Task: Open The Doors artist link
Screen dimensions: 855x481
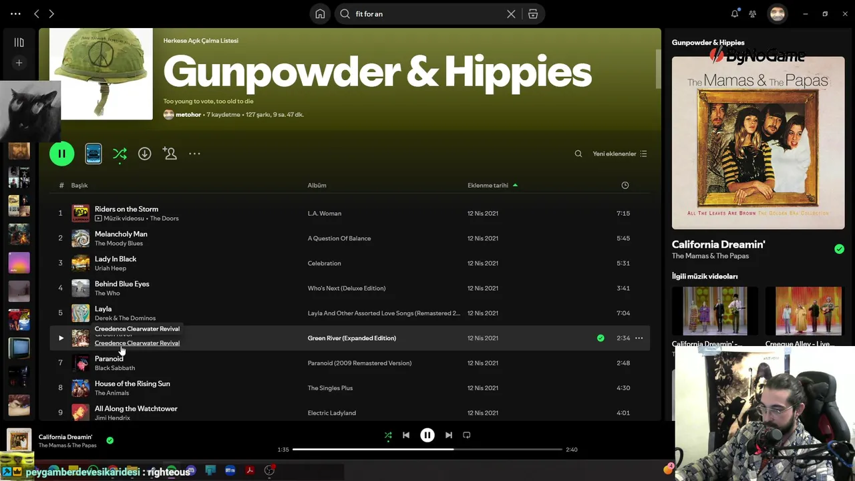Action: pyautogui.click(x=164, y=218)
